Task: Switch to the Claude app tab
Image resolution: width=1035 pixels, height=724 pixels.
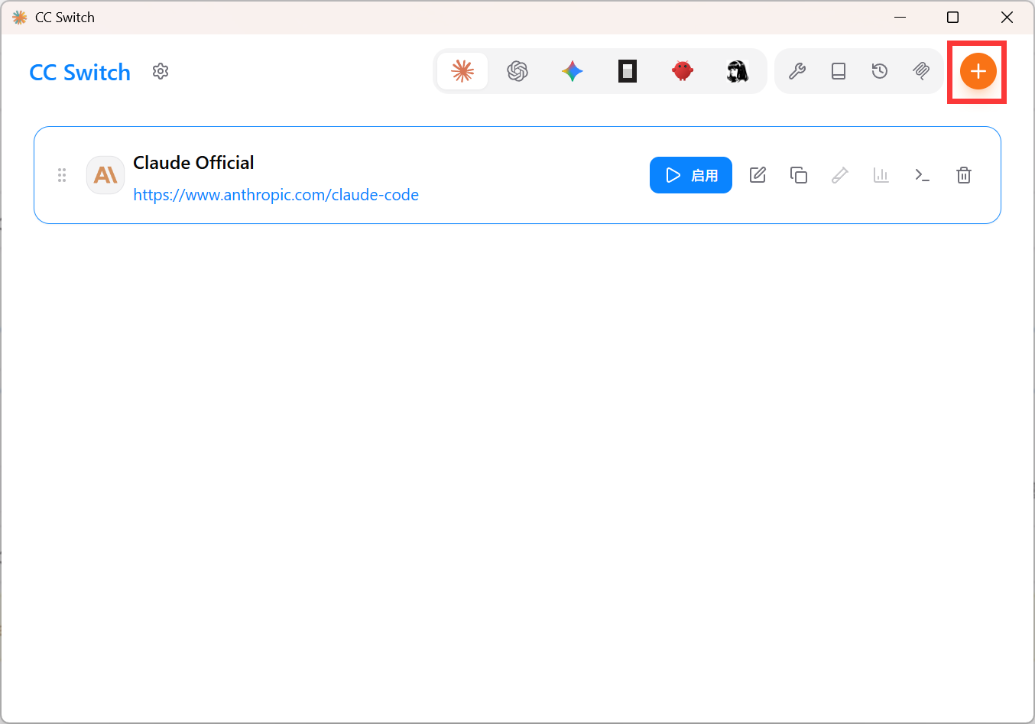Action: click(462, 71)
